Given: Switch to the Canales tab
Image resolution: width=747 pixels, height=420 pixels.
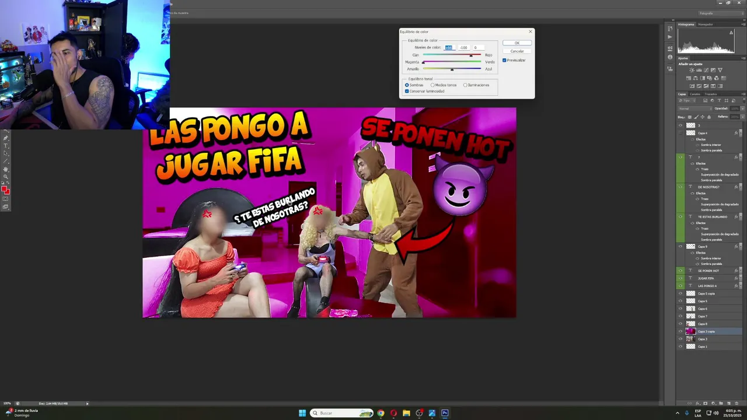Looking at the screenshot, I should pyautogui.click(x=695, y=94).
